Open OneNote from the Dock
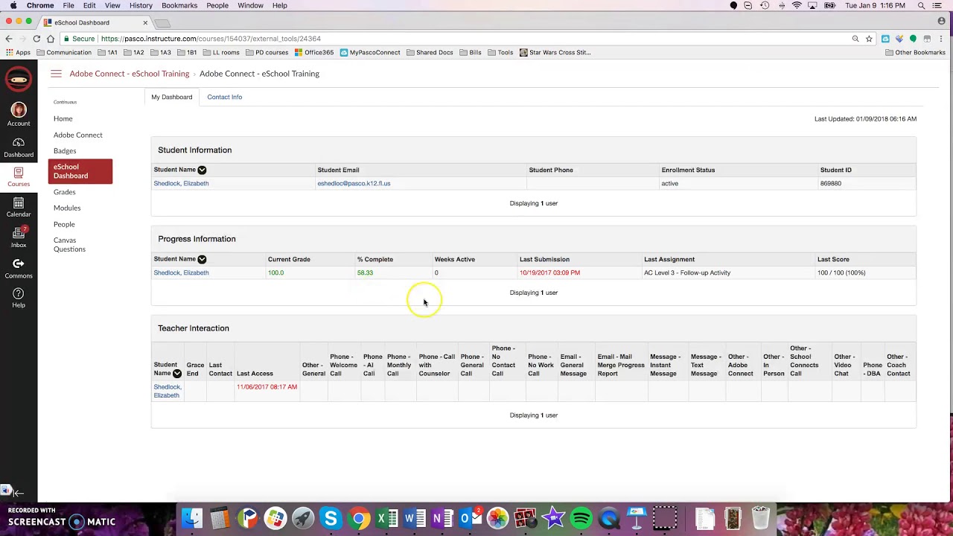953x536 pixels. (x=442, y=518)
